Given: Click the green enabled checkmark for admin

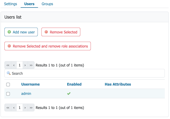Looking at the screenshot, I should (x=69, y=93).
